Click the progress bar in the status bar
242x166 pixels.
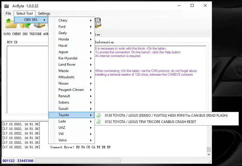click(77, 161)
